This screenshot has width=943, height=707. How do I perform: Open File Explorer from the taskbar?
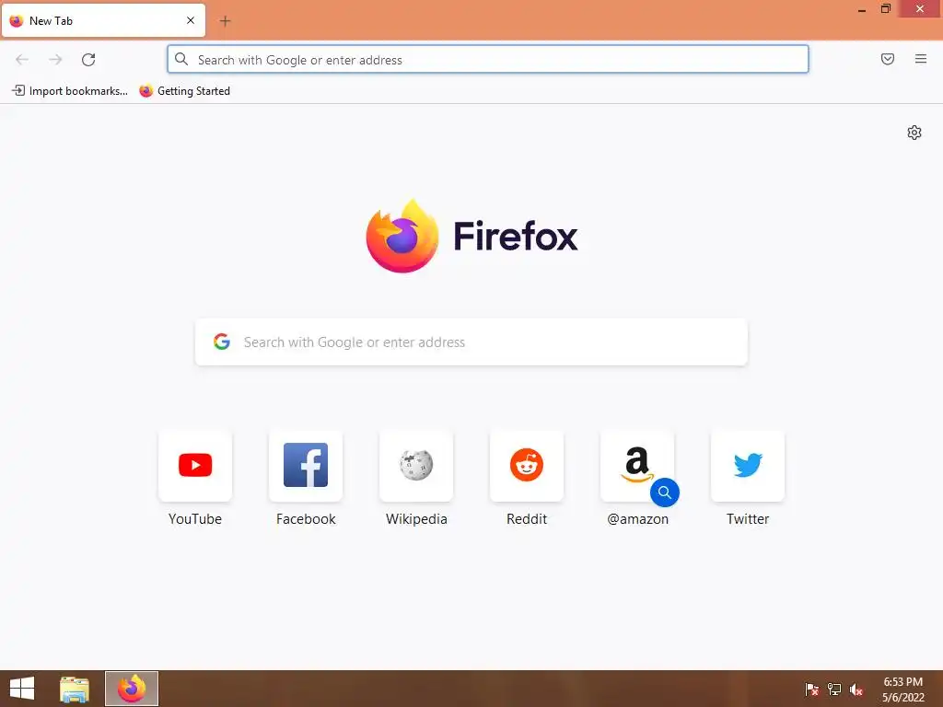(x=75, y=689)
